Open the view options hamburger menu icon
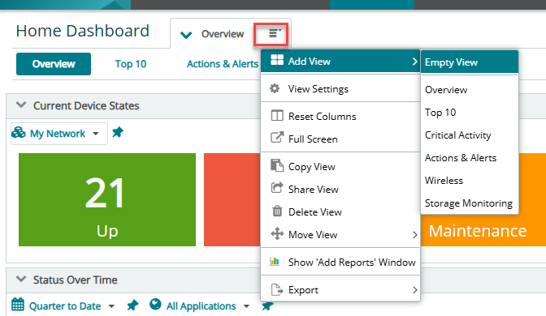Viewport: 546px width, 316px height. click(275, 33)
